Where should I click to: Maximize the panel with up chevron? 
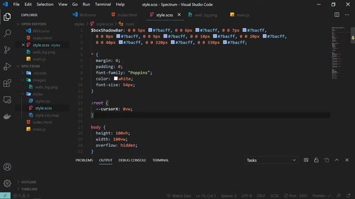pyautogui.click(x=337, y=160)
